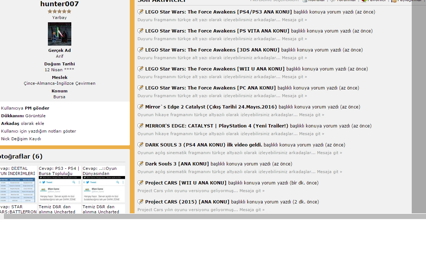426x267 pixels.
Task: Open DARK SOULS 3 (PS4 ANA KONU) topic
Action: pos(203,145)
